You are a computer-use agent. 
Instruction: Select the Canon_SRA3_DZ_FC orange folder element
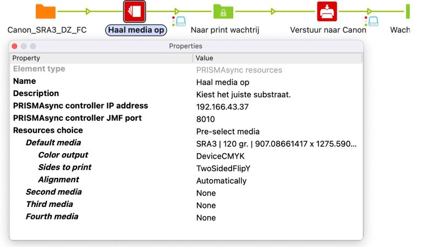(46, 11)
